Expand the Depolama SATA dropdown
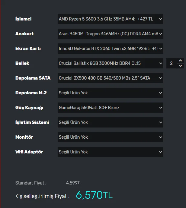This screenshot has width=186, height=208. [x=111, y=78]
